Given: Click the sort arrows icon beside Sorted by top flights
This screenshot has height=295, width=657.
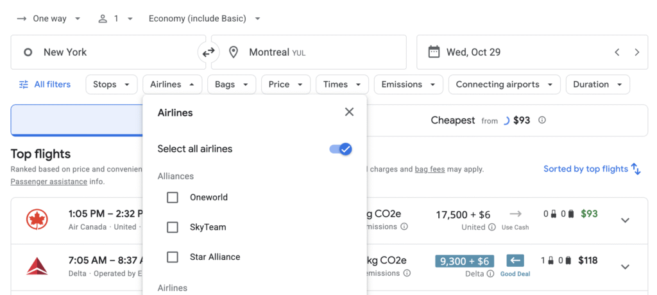Looking at the screenshot, I should tap(636, 169).
